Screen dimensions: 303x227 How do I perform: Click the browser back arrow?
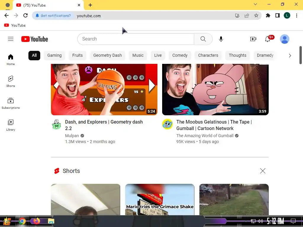7,15
